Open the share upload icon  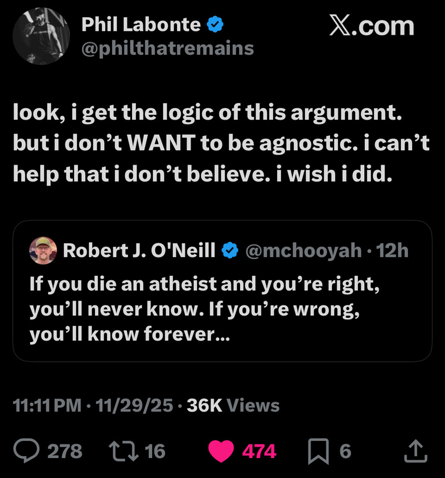click(415, 451)
